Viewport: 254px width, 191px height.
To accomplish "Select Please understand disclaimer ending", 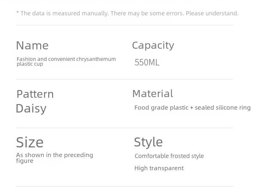I will pos(212,13).
